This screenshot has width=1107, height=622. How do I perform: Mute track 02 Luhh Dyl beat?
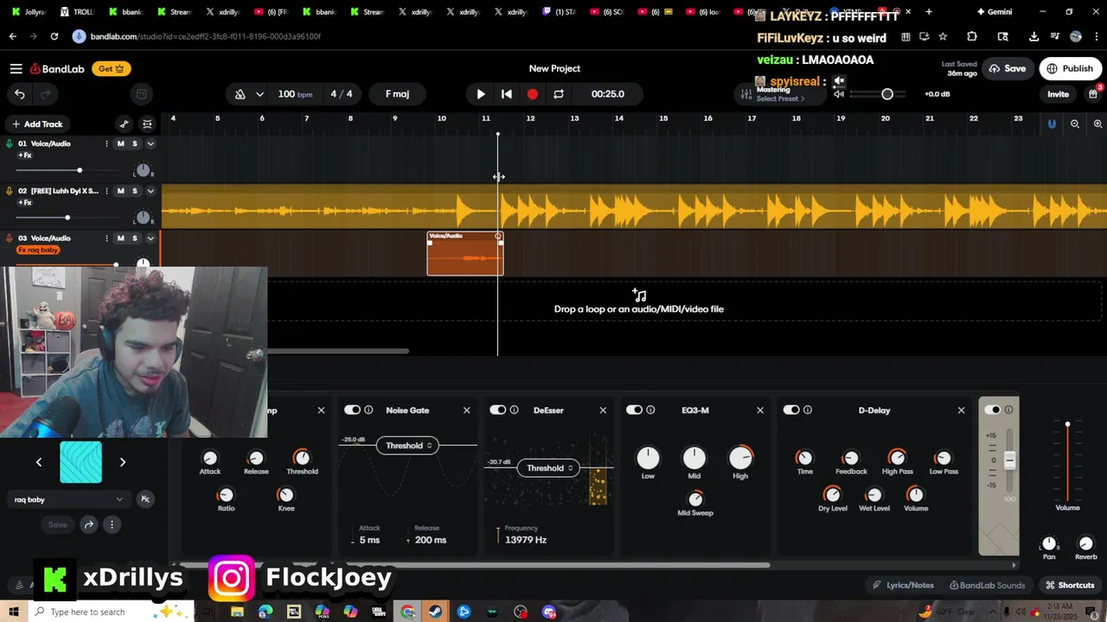coord(120,191)
